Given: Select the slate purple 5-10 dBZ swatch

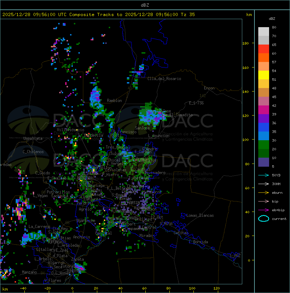Looking at the screenshot, I should point(264,162).
